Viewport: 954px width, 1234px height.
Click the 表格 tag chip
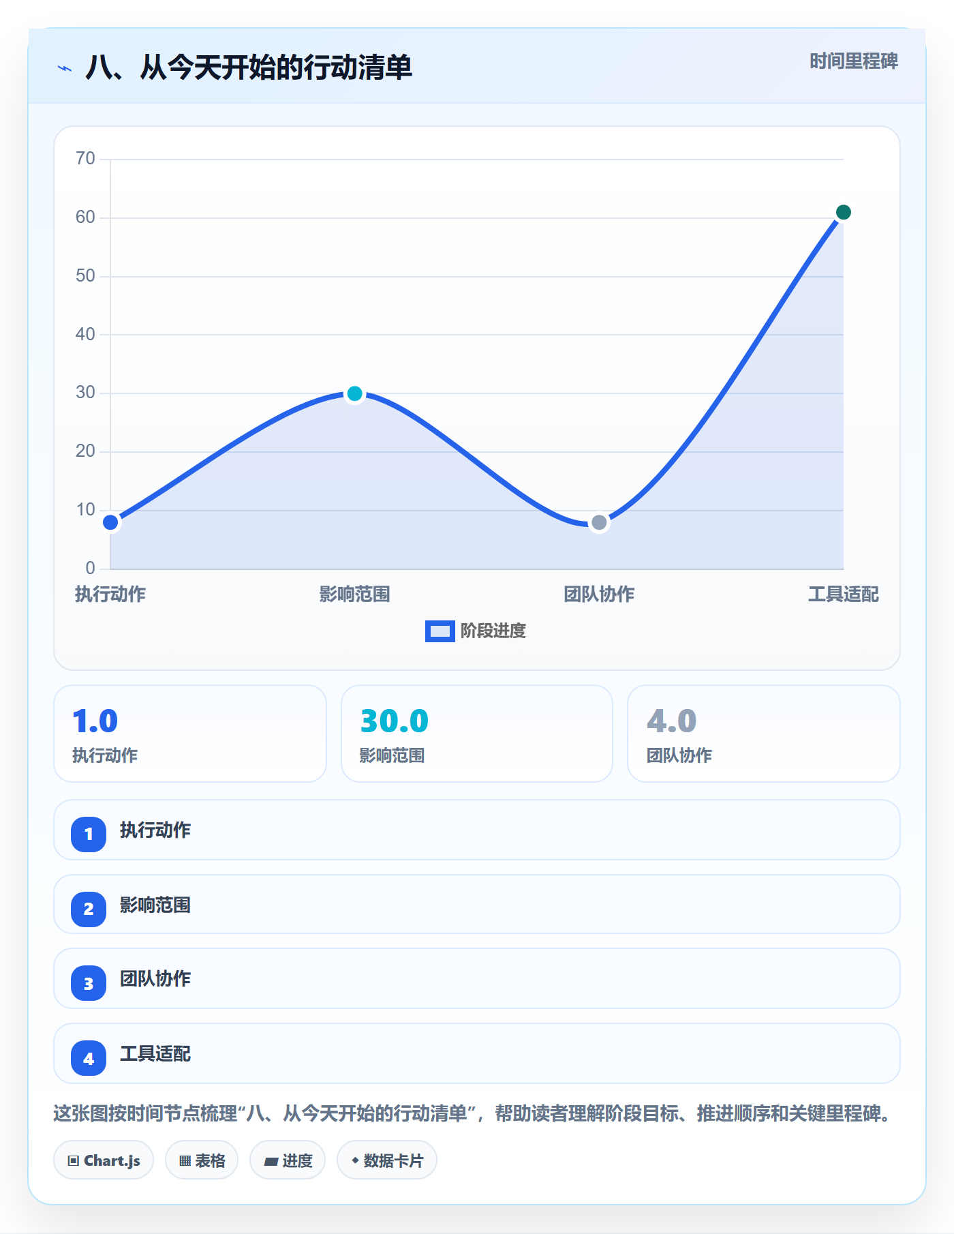click(x=202, y=1160)
